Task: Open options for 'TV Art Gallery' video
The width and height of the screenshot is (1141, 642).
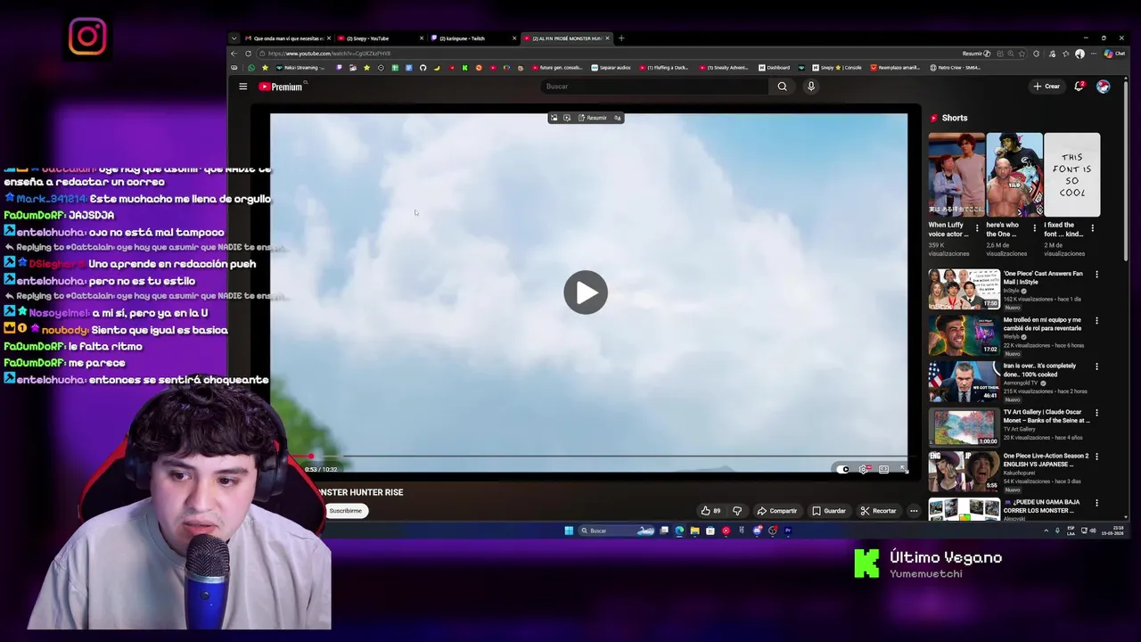Action: tap(1096, 413)
